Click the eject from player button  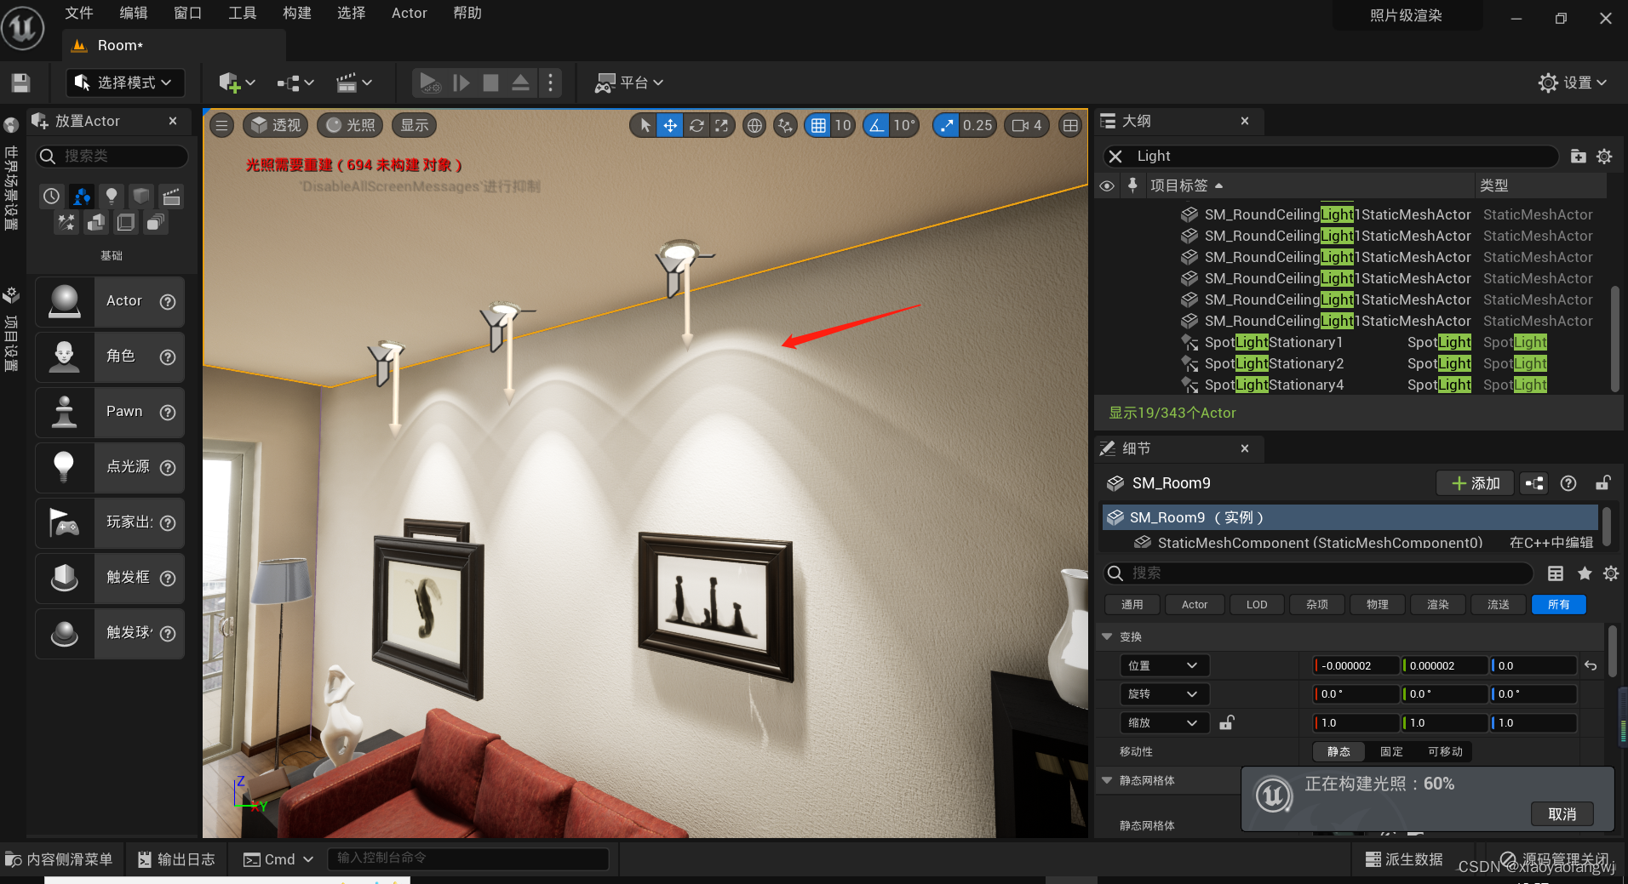pyautogui.click(x=520, y=83)
